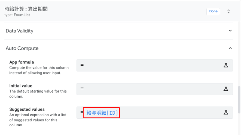Click the Initial value input field
The height and width of the screenshot is (135, 241).
(155, 89)
